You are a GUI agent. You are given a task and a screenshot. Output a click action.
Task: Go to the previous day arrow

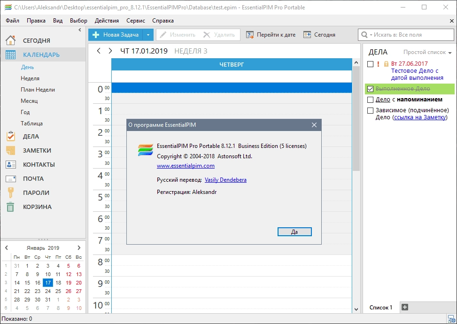(99, 51)
